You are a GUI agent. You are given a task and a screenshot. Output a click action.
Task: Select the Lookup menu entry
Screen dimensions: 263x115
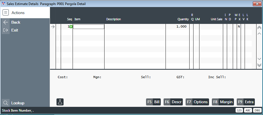[18, 103]
